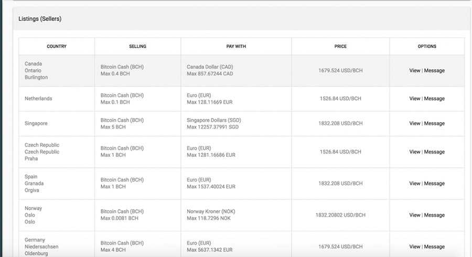View the Singapore seller listing
The width and height of the screenshot is (472, 257).
click(414, 124)
